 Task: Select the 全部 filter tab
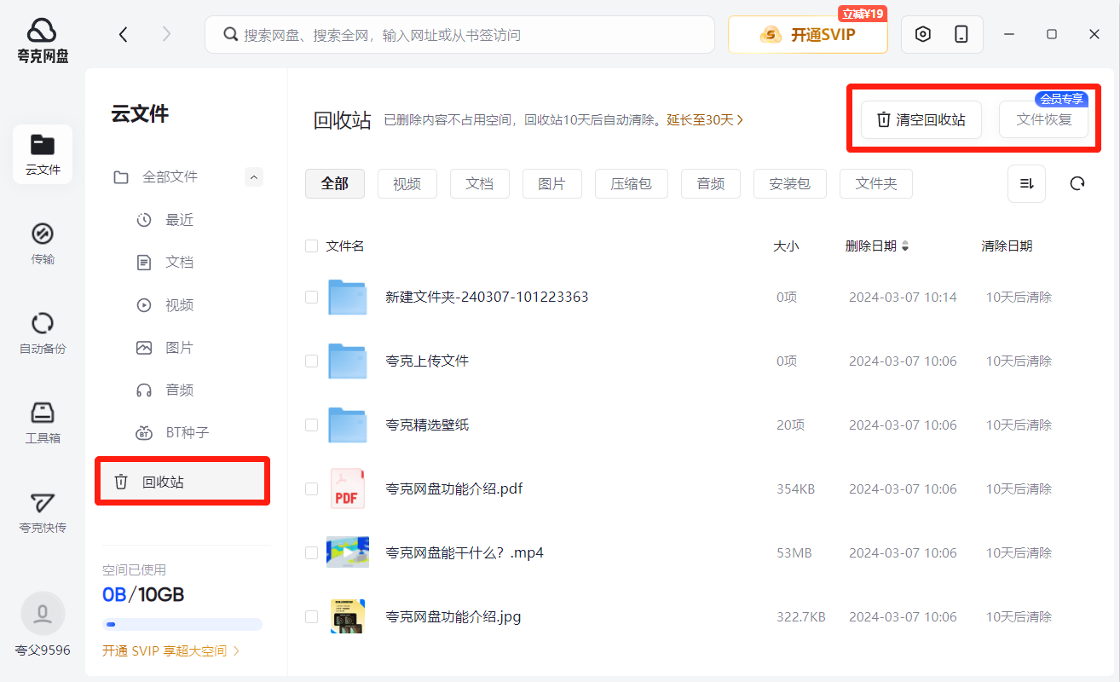click(335, 183)
